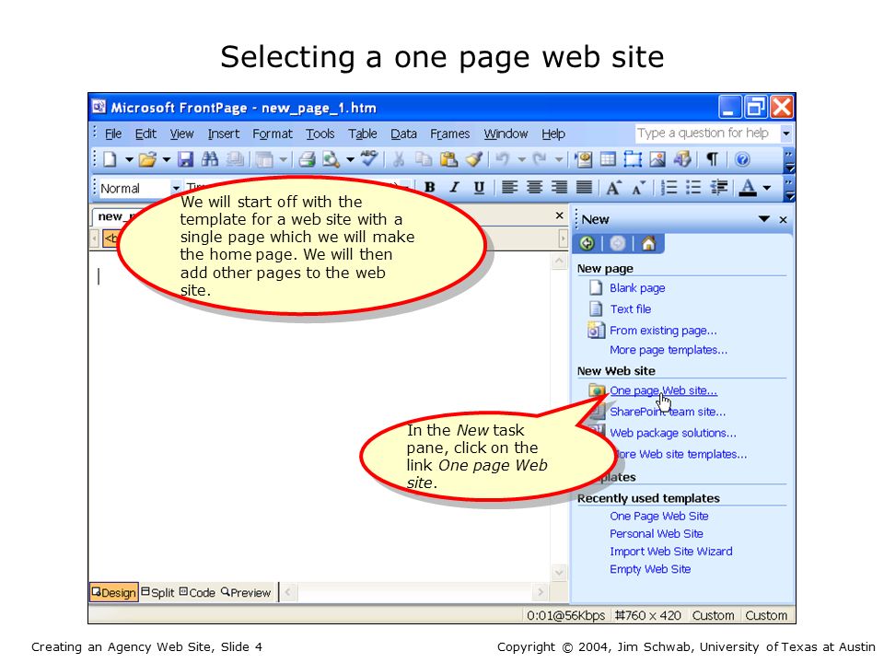
Task: Select Import Web Site Wizard template
Action: [x=671, y=552]
